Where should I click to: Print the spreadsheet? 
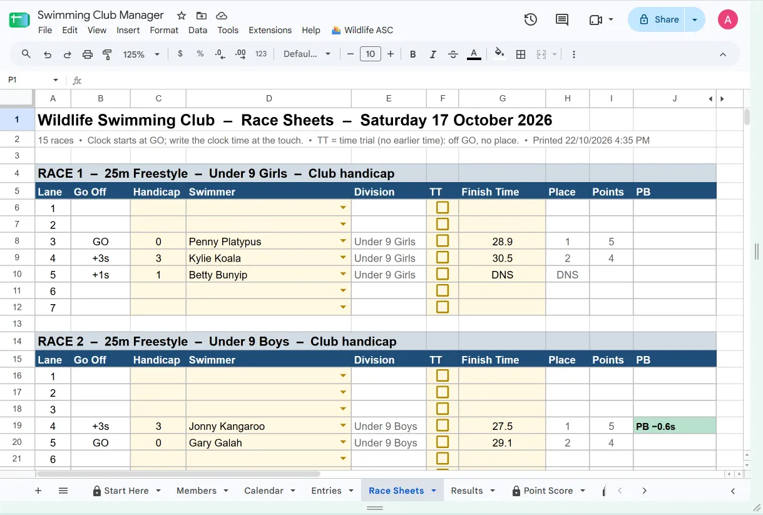88,54
